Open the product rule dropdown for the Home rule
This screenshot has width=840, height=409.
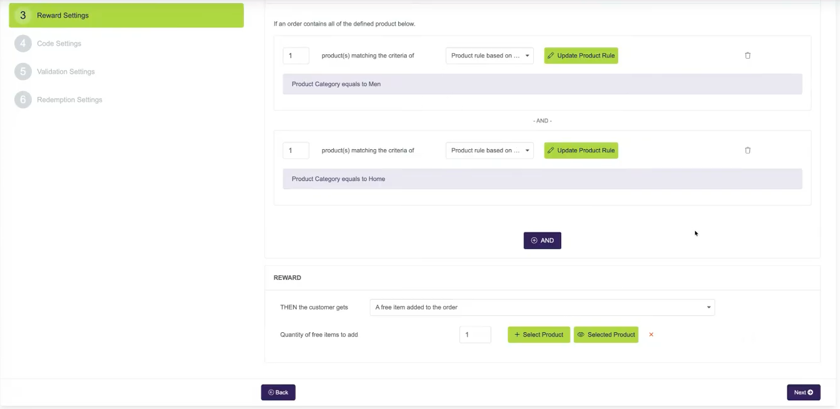click(489, 150)
